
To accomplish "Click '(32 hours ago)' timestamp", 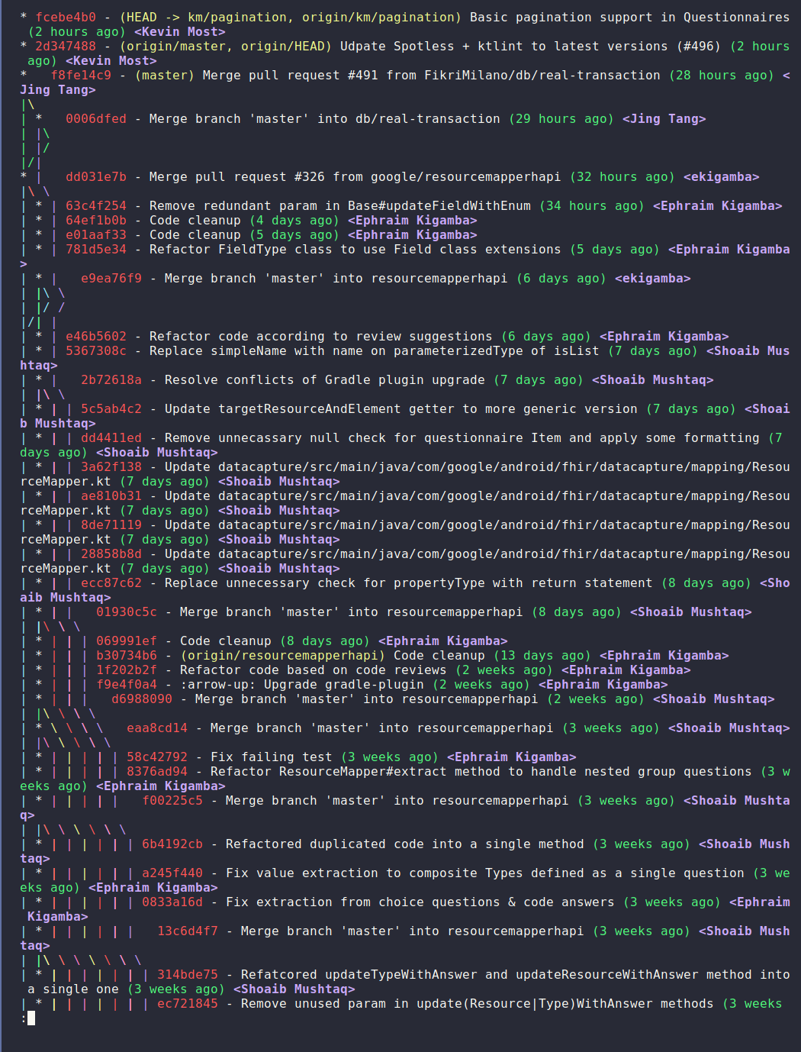I will point(622,176).
